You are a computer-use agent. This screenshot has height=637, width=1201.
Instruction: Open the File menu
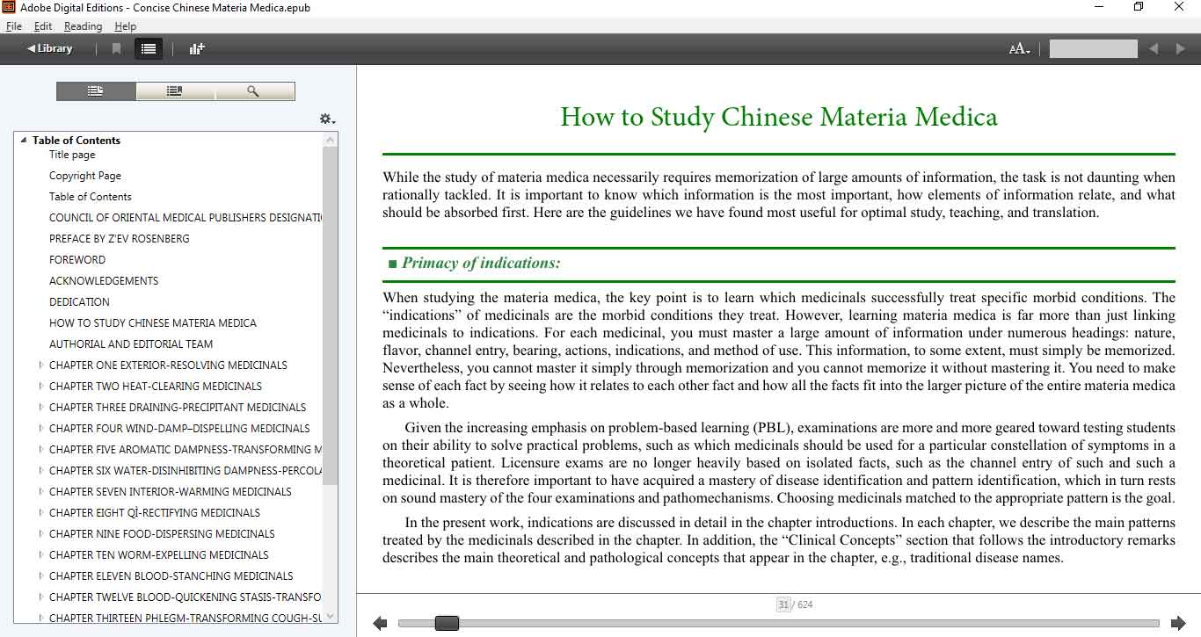[14, 26]
